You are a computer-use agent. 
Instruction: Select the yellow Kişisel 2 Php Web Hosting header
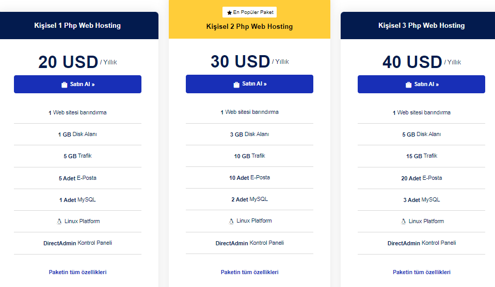point(249,20)
